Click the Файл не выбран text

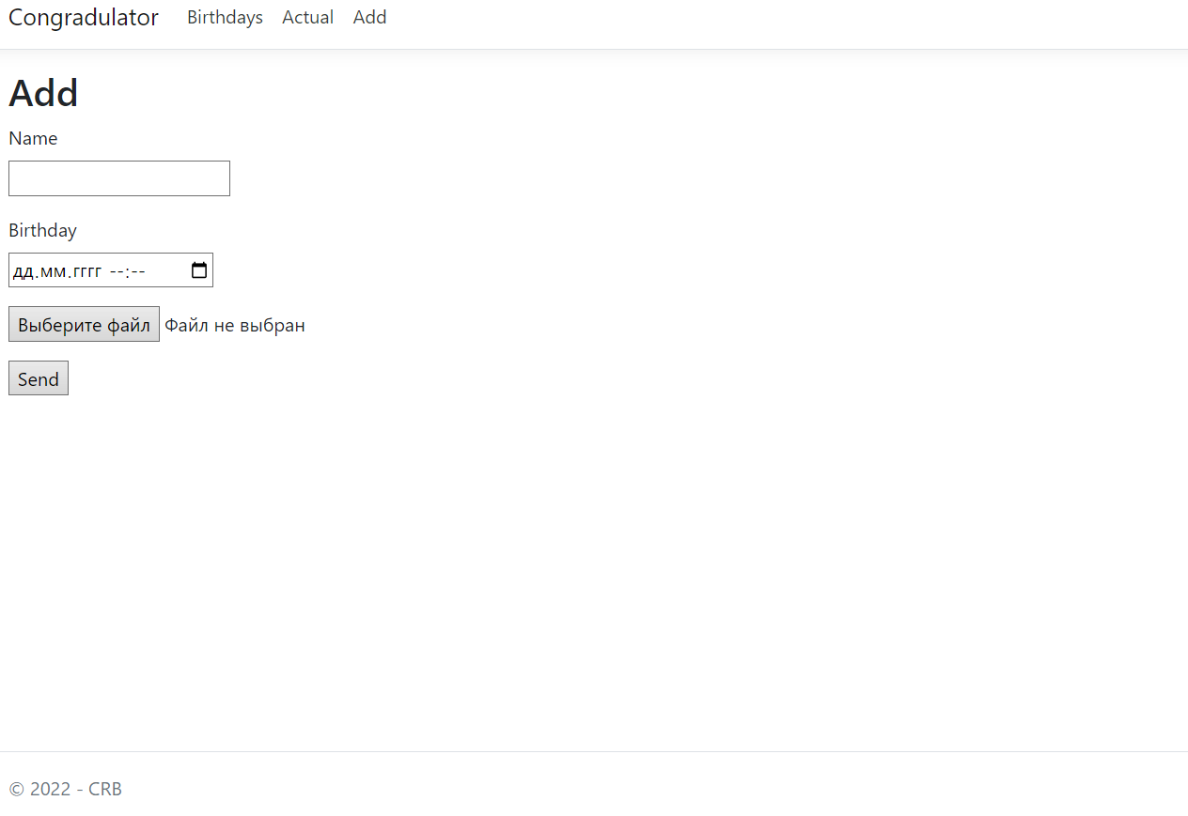(234, 325)
